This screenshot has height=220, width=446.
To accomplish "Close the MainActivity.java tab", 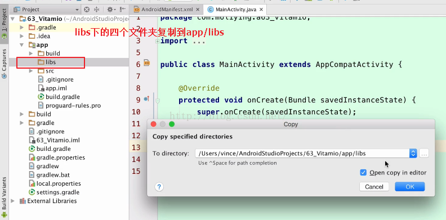I will [x=261, y=10].
